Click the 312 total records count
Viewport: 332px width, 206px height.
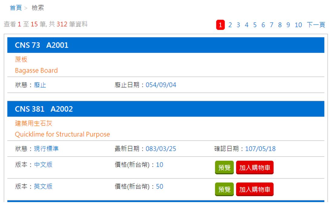coord(62,24)
